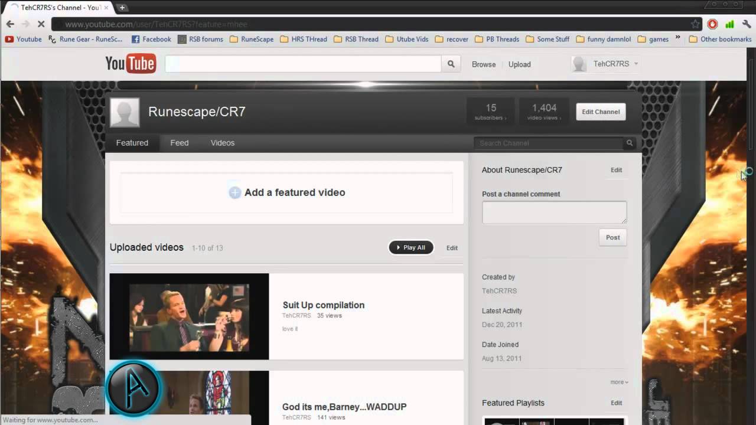The height and width of the screenshot is (425, 756).
Task: Click the channel profile avatar
Action: 125,112
